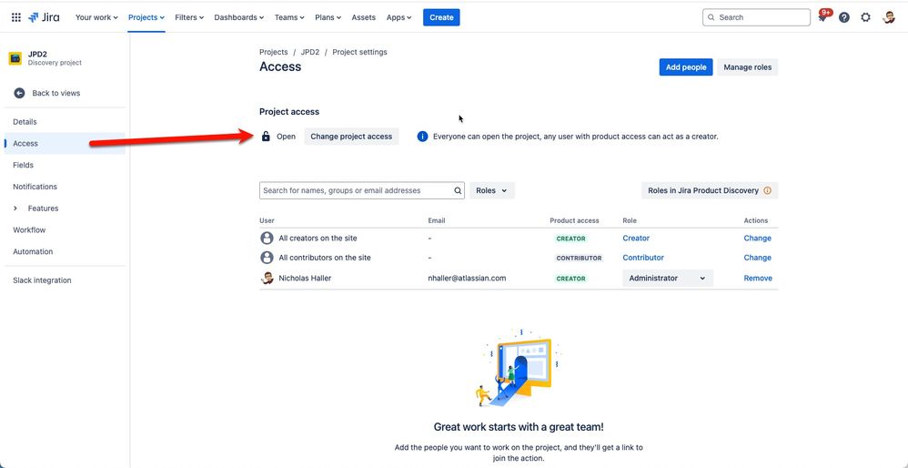Click the Contributor role link

click(643, 258)
